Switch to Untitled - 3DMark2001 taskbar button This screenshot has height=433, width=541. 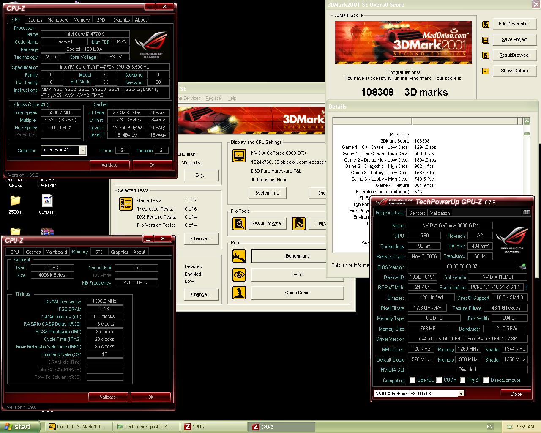pos(78,427)
